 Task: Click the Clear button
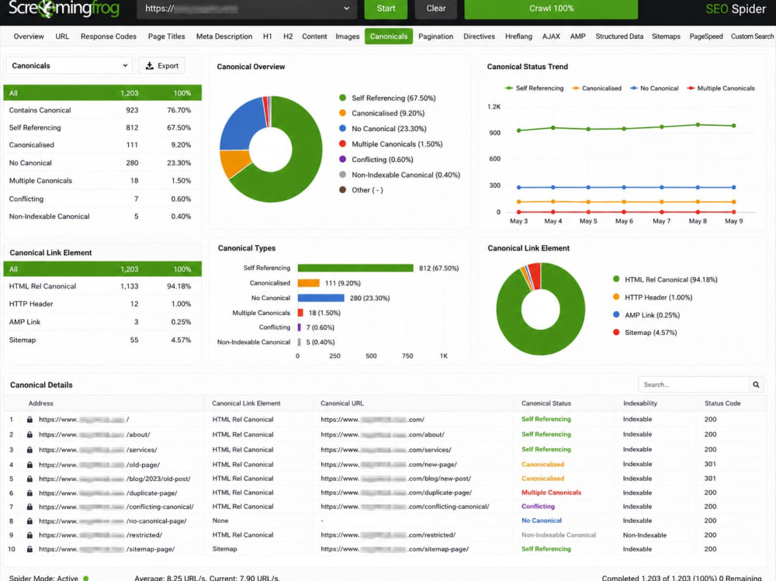point(435,9)
